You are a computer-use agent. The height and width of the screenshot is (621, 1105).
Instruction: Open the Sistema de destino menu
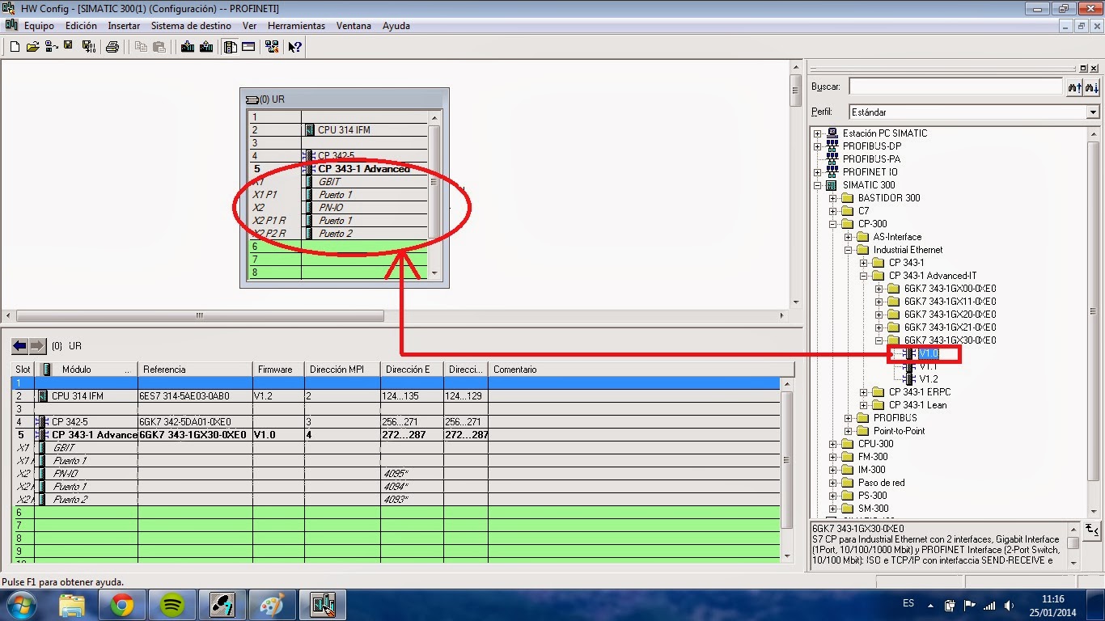191,26
